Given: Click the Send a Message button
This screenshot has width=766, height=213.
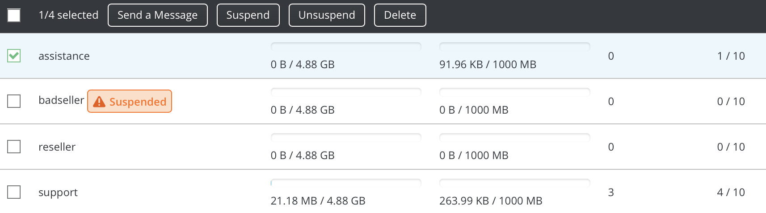Looking at the screenshot, I should click(158, 15).
